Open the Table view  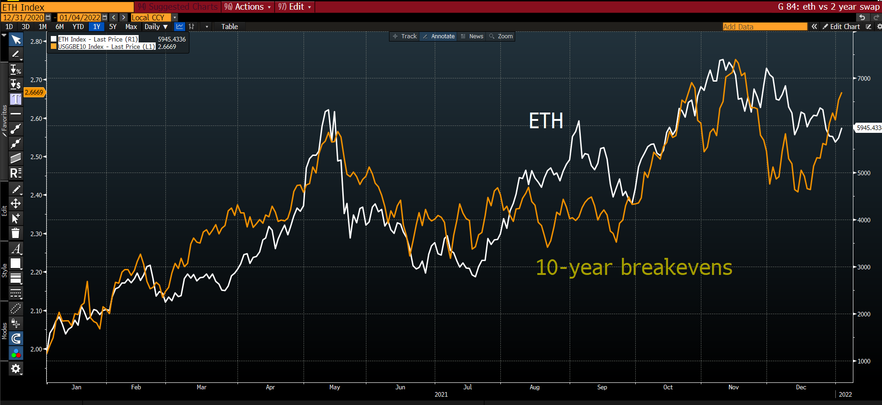tap(229, 27)
